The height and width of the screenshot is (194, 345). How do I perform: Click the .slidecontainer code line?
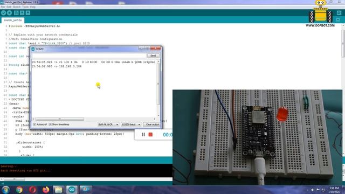click(30, 142)
